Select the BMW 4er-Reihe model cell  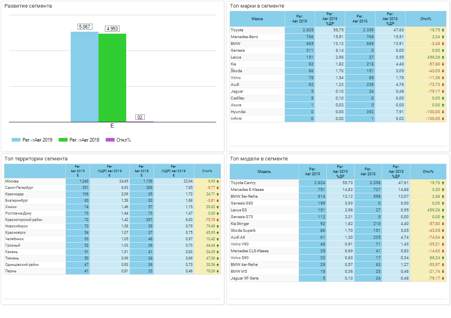264,265
